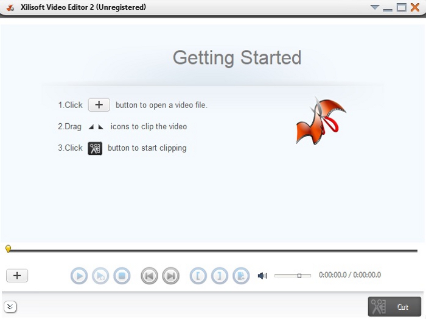Click the right clip triangle icon in step 2

101,127
